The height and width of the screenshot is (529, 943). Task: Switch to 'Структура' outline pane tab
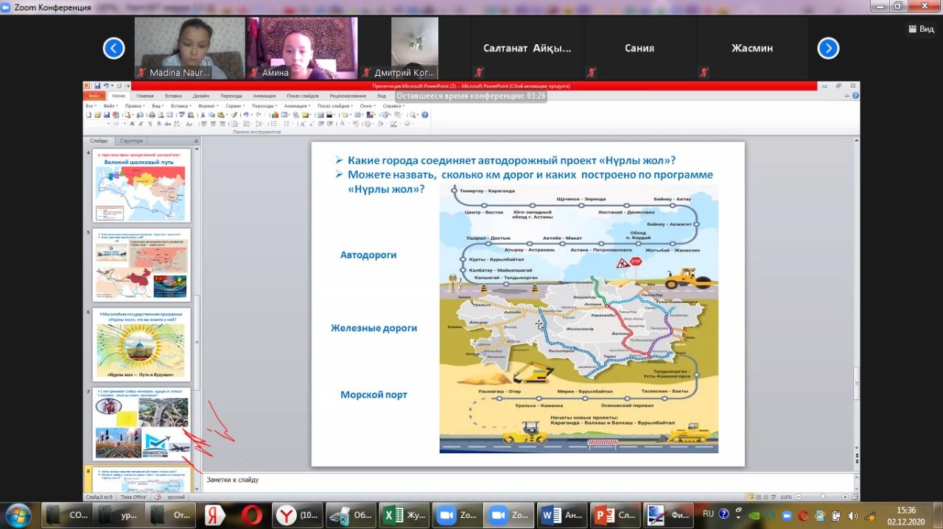[x=131, y=141]
